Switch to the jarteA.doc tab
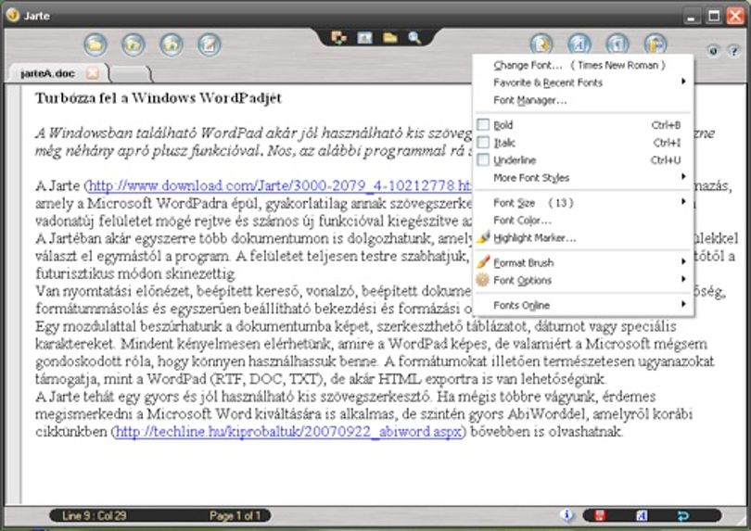The height and width of the screenshot is (531, 751). tap(48, 73)
